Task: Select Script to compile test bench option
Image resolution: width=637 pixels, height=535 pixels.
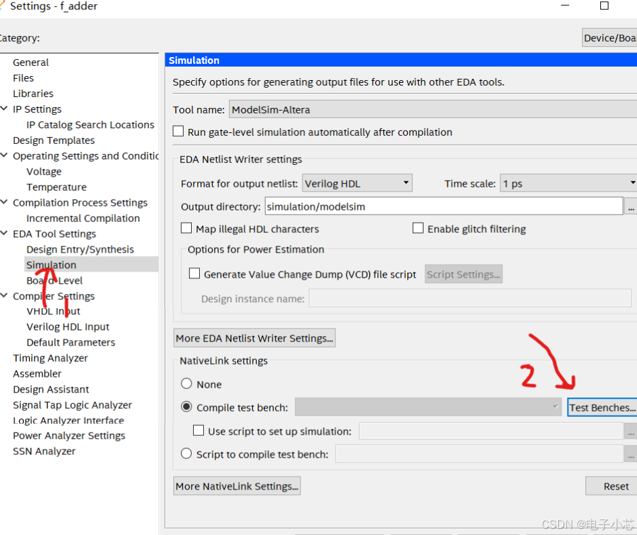Action: (x=186, y=454)
